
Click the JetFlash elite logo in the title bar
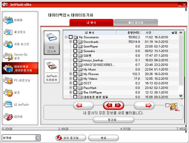(x=5, y=5)
